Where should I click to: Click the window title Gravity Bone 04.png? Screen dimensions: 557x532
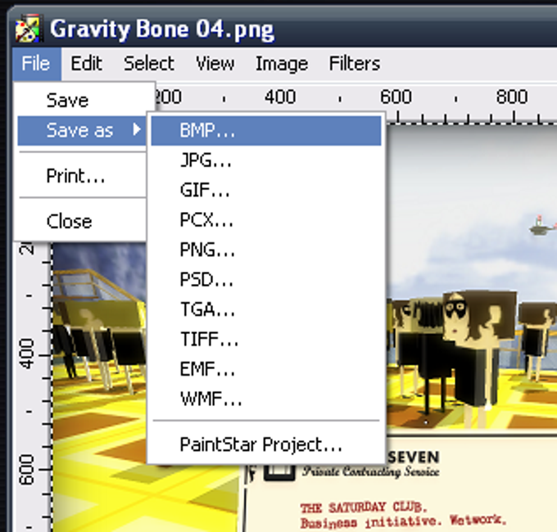(162, 29)
